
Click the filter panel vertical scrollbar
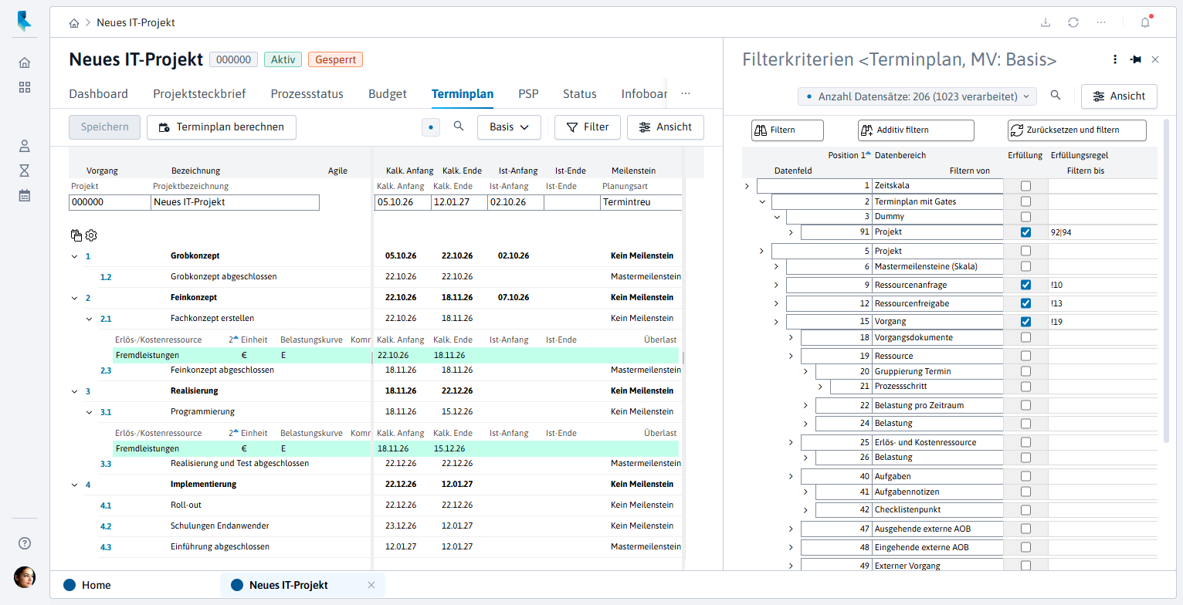coord(1166,282)
